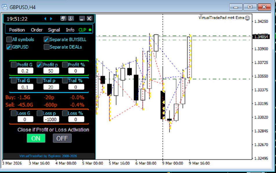The height and width of the screenshot is (173, 276).
Task: Click Sell profit value -45.0G
Action: 25,105
